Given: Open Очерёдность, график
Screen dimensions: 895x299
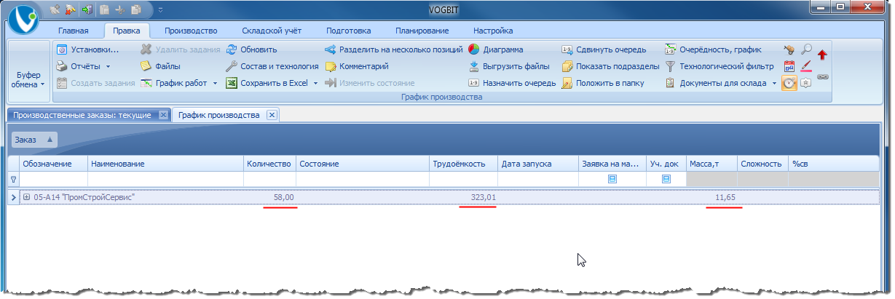Looking at the screenshot, I should [x=713, y=49].
